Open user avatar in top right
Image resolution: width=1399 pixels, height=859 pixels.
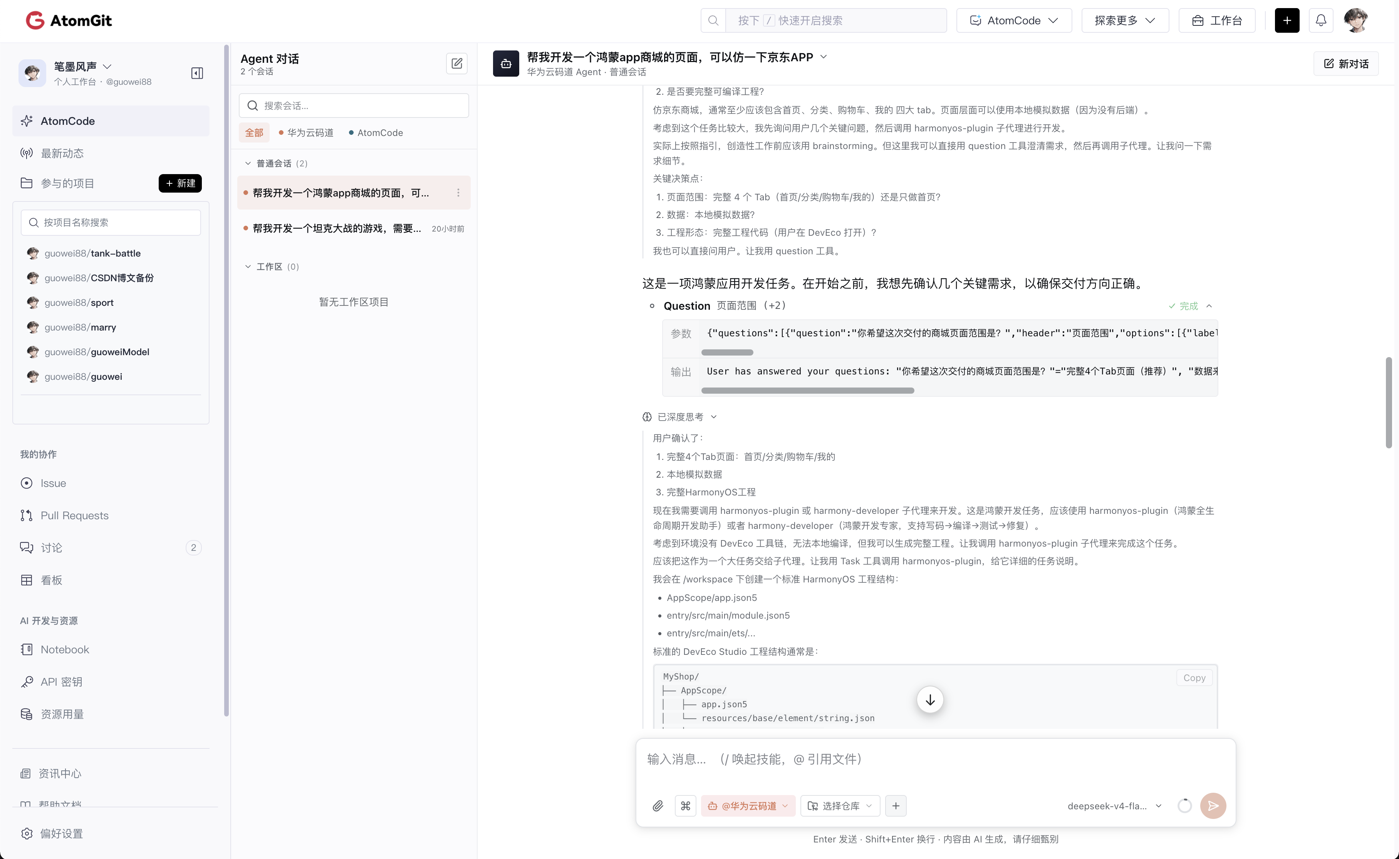pyautogui.click(x=1355, y=20)
